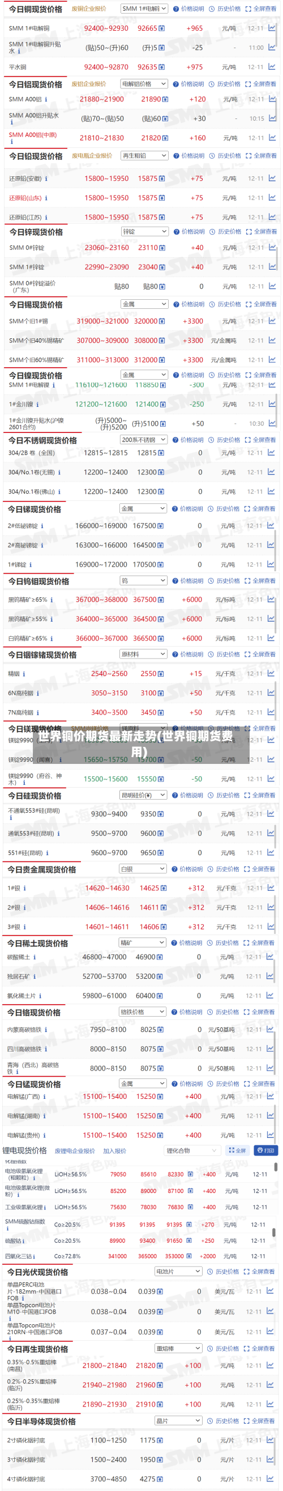Open 历史价格 in 今日再生现货价格 section
283x1491 pixels.
click(x=224, y=1349)
